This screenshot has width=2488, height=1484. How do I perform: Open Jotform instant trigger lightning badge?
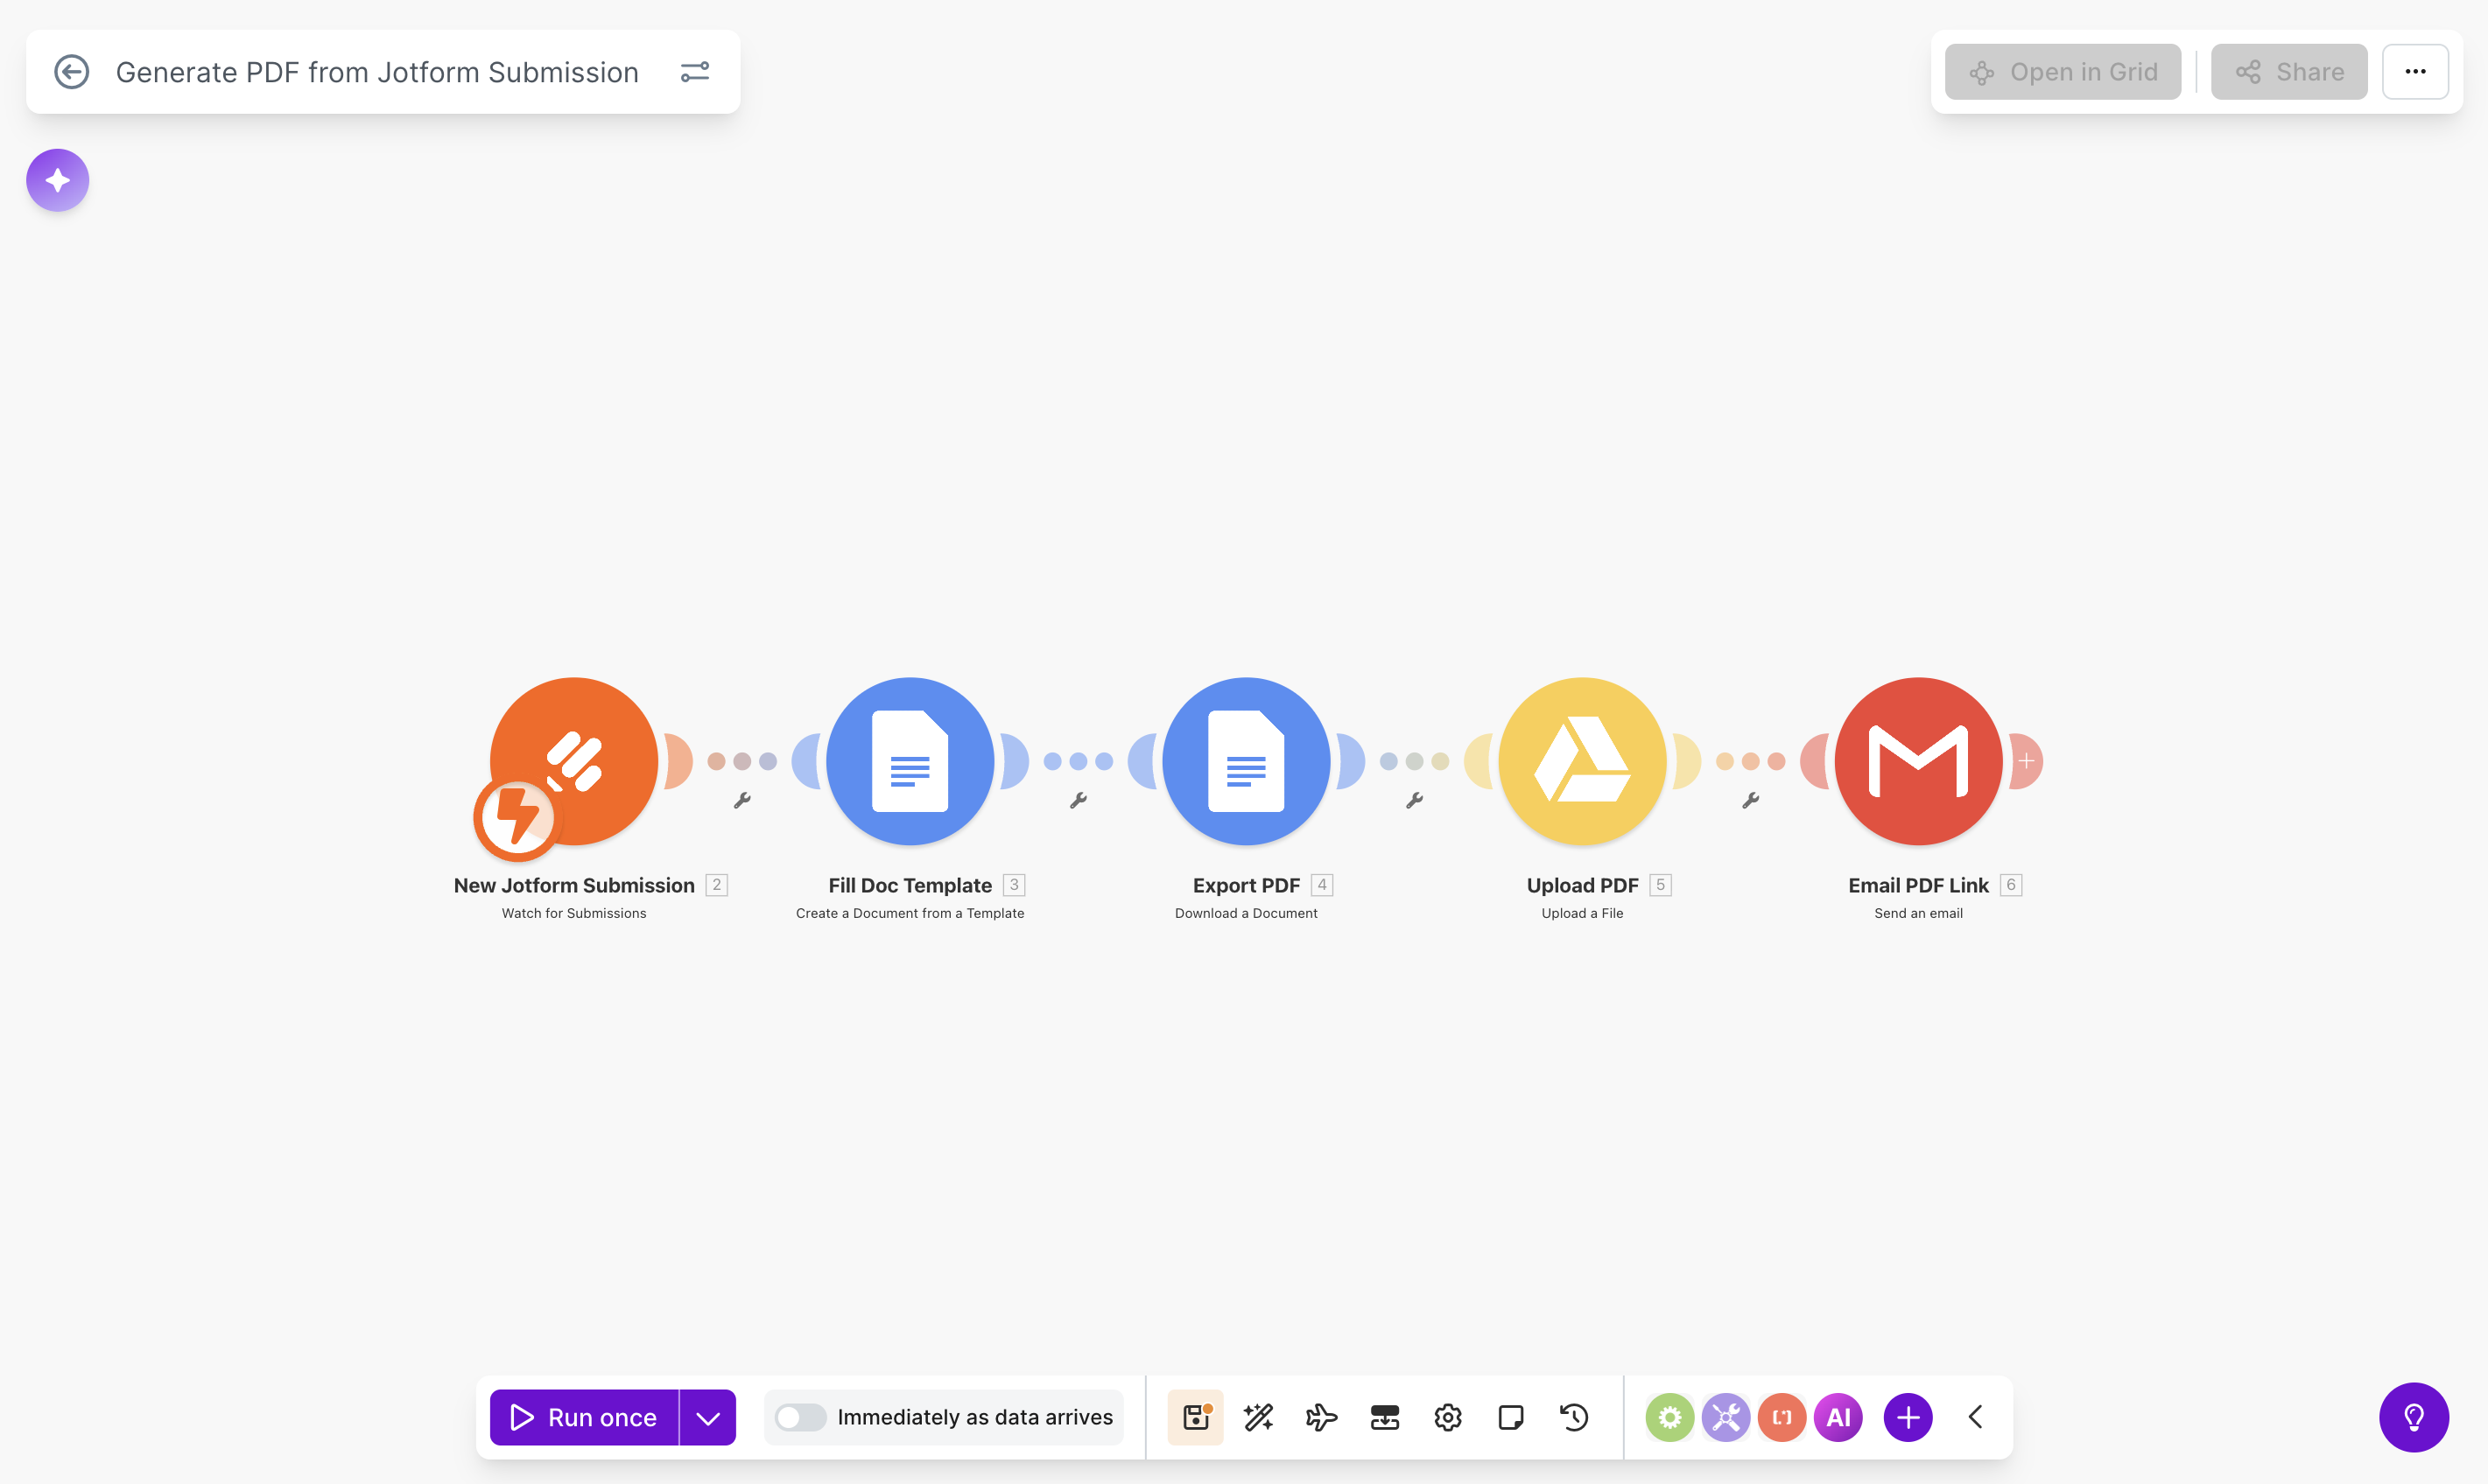(x=517, y=818)
